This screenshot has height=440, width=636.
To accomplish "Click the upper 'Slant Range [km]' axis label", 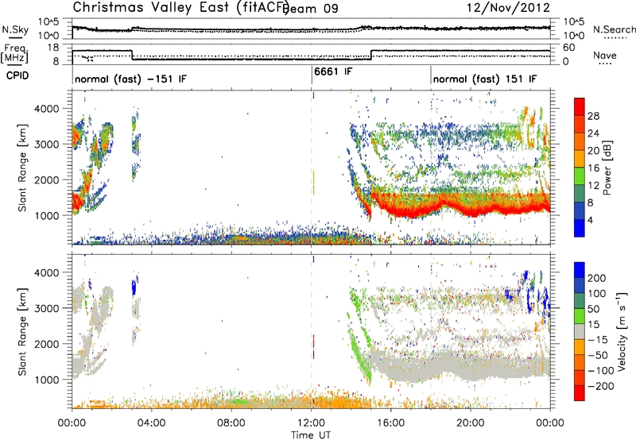I will 22,168.
